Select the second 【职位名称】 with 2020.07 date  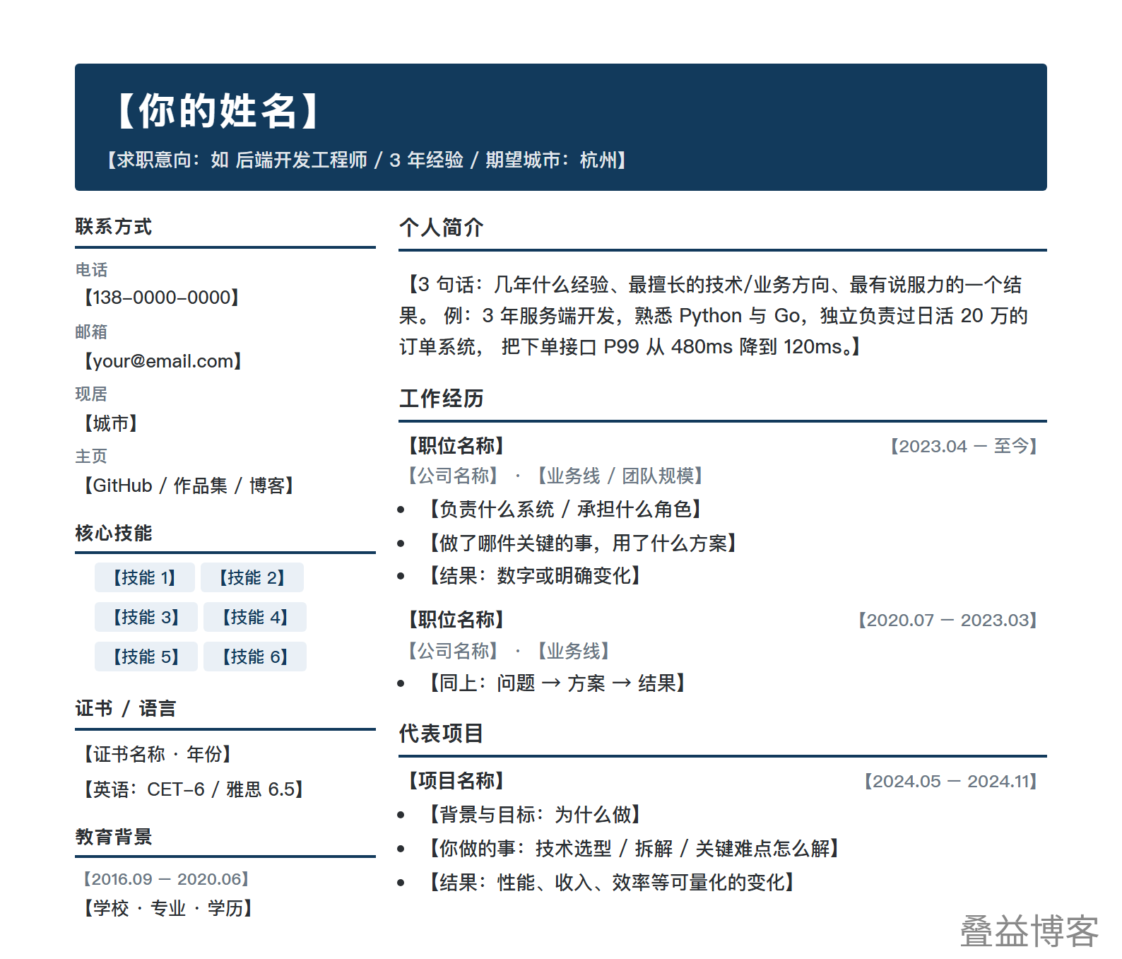tap(456, 620)
